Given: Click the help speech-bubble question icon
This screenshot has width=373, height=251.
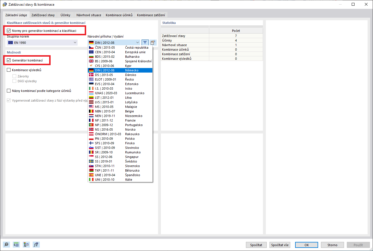Looking at the screenshot, I should point(6,244).
